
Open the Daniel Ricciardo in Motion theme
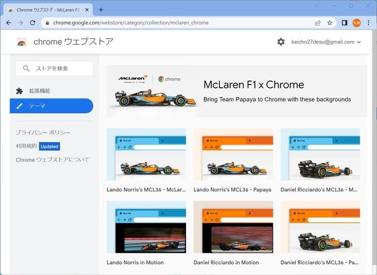tap(233, 233)
